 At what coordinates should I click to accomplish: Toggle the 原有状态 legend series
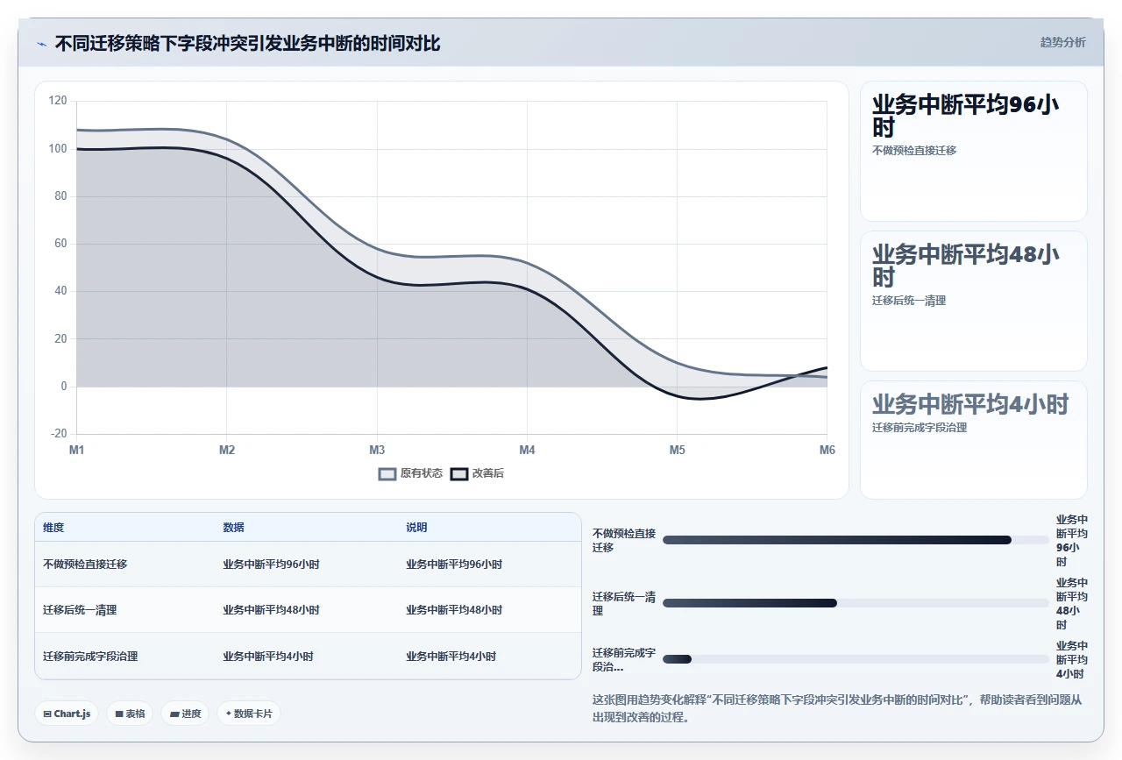click(x=410, y=473)
